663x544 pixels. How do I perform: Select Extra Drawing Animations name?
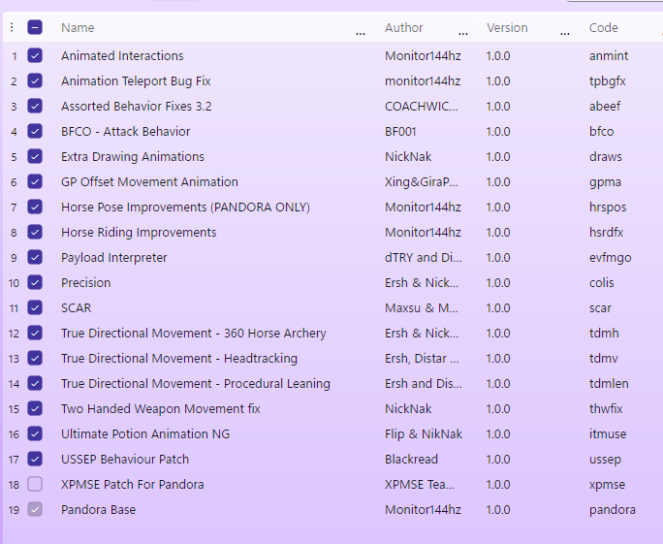pyautogui.click(x=133, y=156)
